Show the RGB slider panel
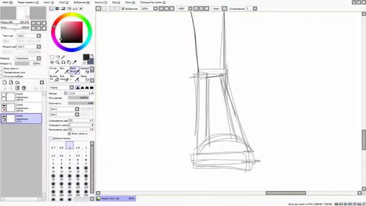 coord(57,9)
